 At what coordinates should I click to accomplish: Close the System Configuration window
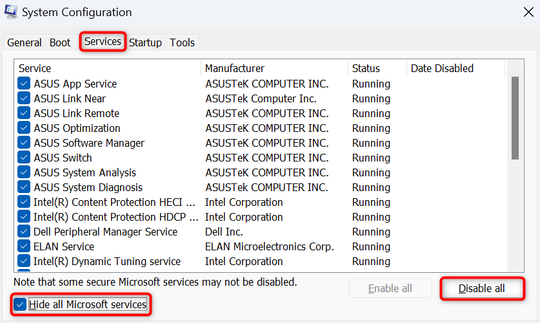pyautogui.click(x=527, y=12)
